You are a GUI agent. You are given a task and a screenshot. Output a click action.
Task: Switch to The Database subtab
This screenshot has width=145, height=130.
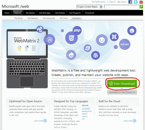(x=33, y=18)
